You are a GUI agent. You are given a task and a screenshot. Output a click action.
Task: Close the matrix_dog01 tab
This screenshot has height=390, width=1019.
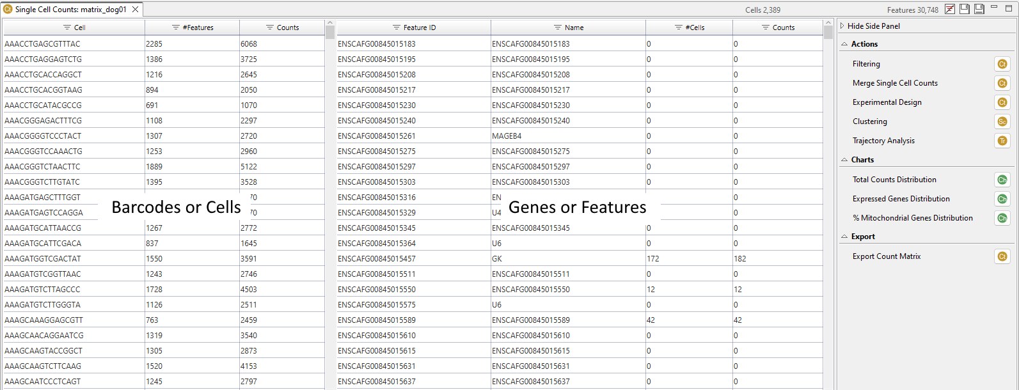pyautogui.click(x=135, y=10)
